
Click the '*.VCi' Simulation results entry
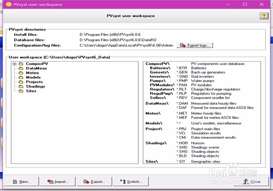click(x=181, y=133)
